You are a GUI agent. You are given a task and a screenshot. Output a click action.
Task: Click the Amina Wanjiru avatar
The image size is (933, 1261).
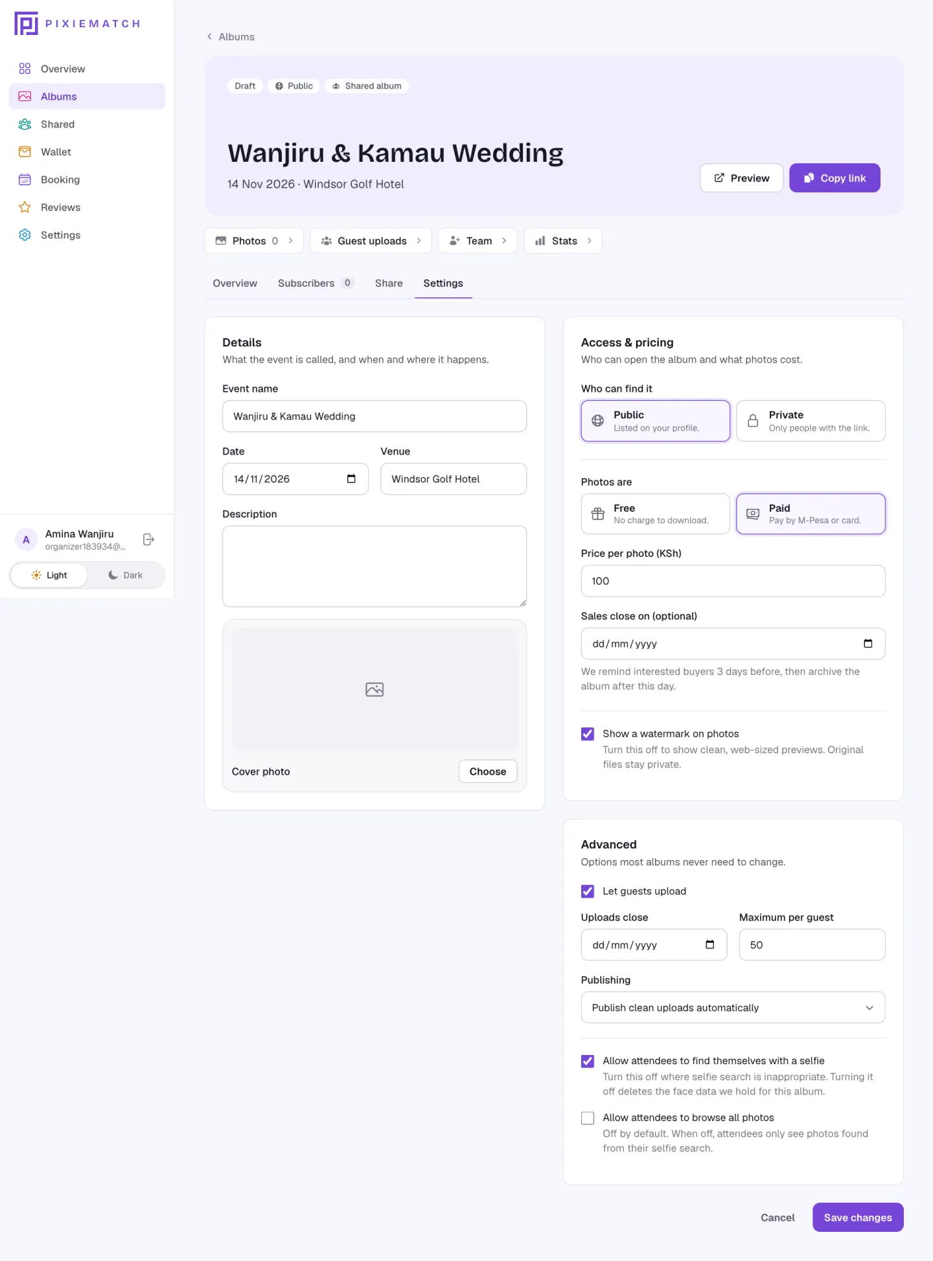click(x=26, y=540)
